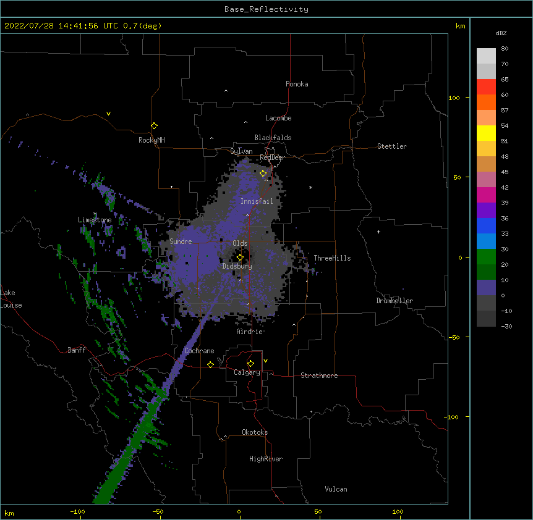Click the Calgary city label
The width and height of the screenshot is (533, 520).
click(x=247, y=372)
